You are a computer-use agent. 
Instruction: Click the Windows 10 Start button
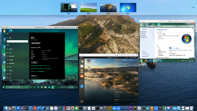pyautogui.click(x=4, y=87)
